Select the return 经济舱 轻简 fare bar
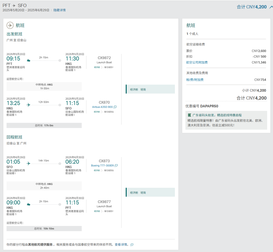Screen dimensions: 273x252 150,193
